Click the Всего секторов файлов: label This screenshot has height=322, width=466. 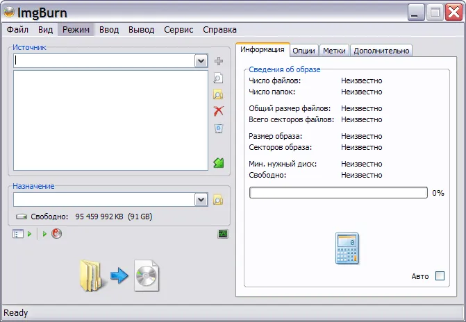(292, 119)
